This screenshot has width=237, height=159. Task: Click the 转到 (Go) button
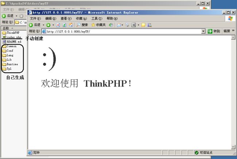(214, 31)
